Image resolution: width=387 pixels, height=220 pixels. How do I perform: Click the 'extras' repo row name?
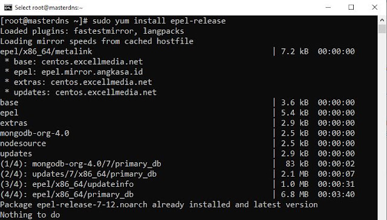(x=14, y=123)
